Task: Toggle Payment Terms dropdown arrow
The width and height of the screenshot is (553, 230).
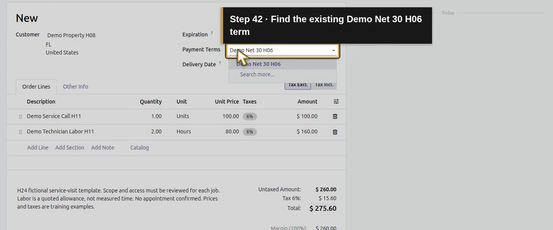Action: pyautogui.click(x=333, y=50)
